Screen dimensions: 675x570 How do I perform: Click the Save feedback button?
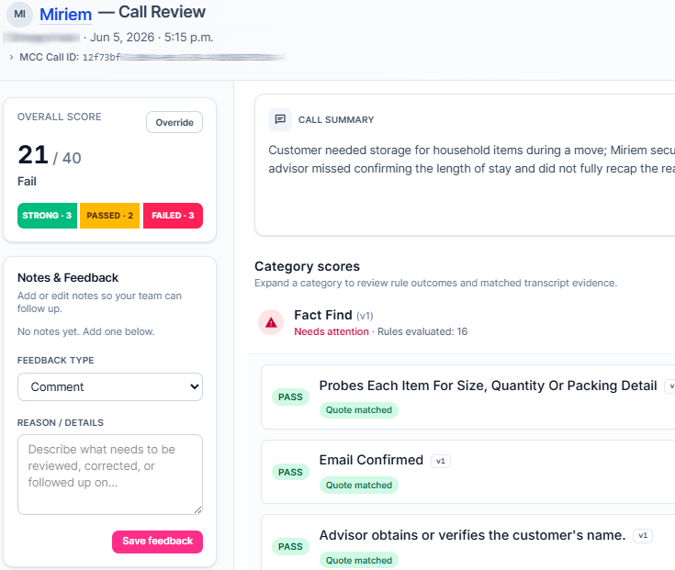(158, 542)
